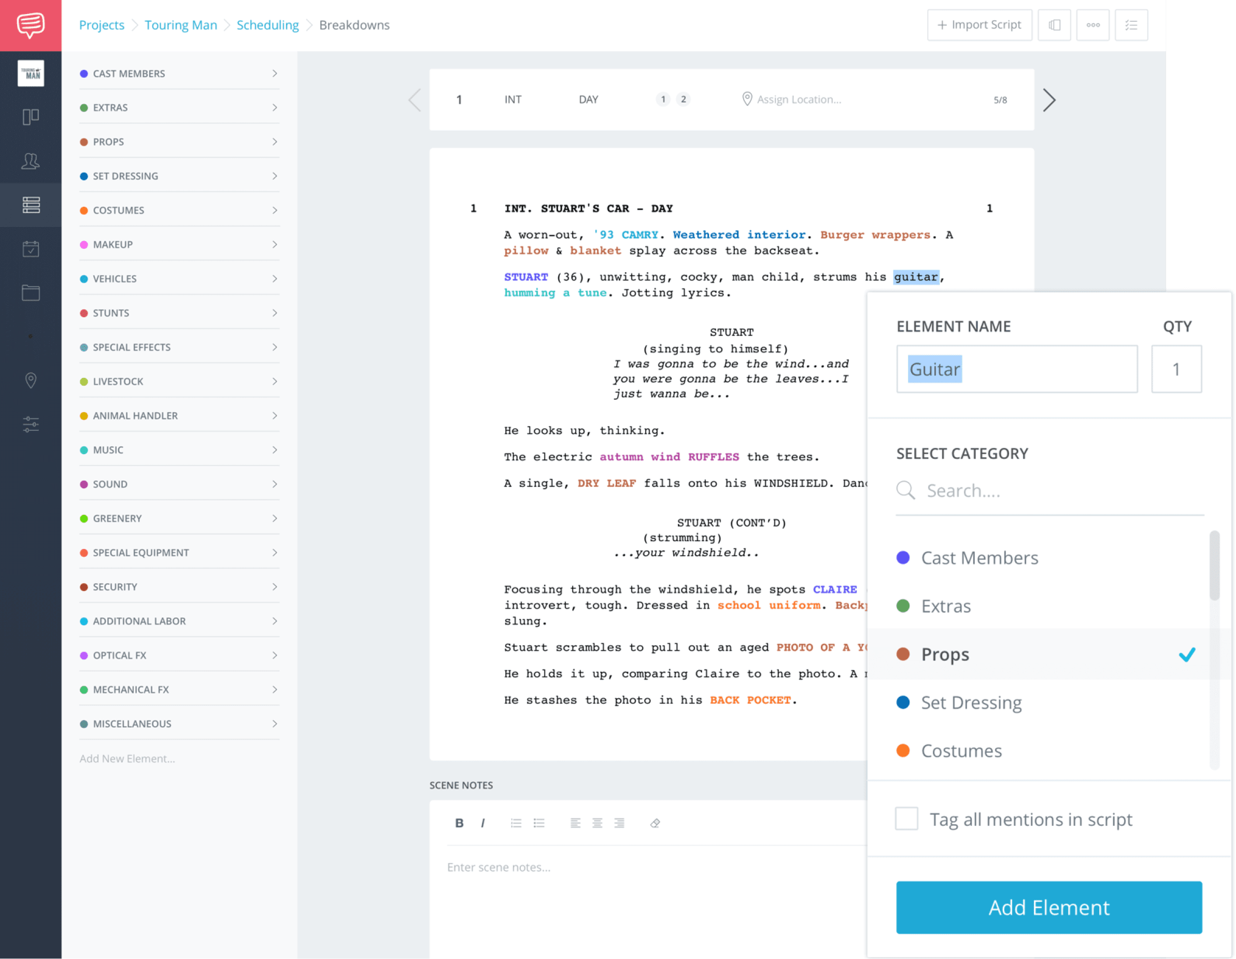This screenshot has height=959, width=1236.
Task: Open the files folder sidebar icon
Action: pos(31,293)
